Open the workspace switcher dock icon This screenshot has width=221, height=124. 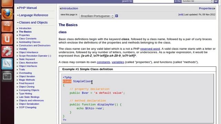(x=7, y=76)
